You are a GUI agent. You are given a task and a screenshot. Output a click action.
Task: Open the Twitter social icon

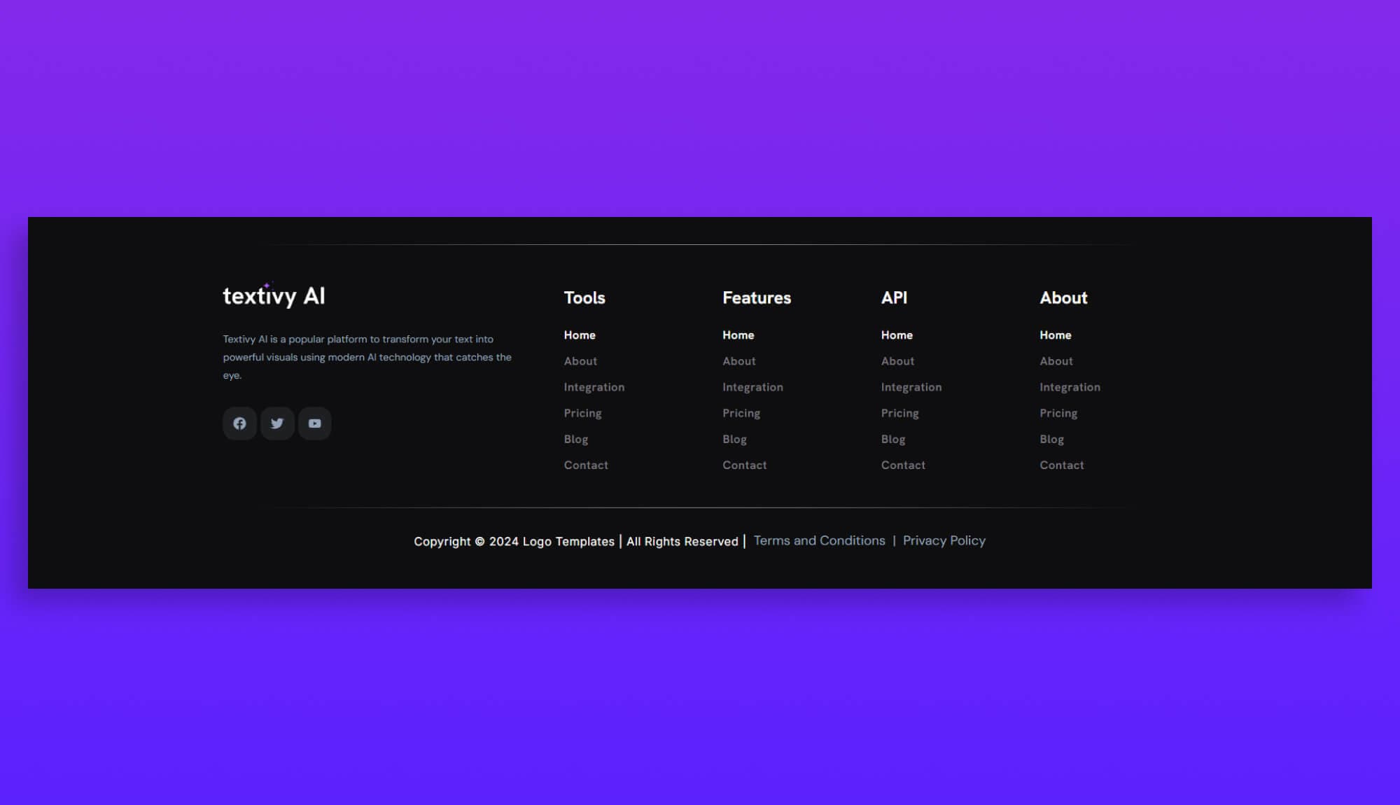[277, 423]
